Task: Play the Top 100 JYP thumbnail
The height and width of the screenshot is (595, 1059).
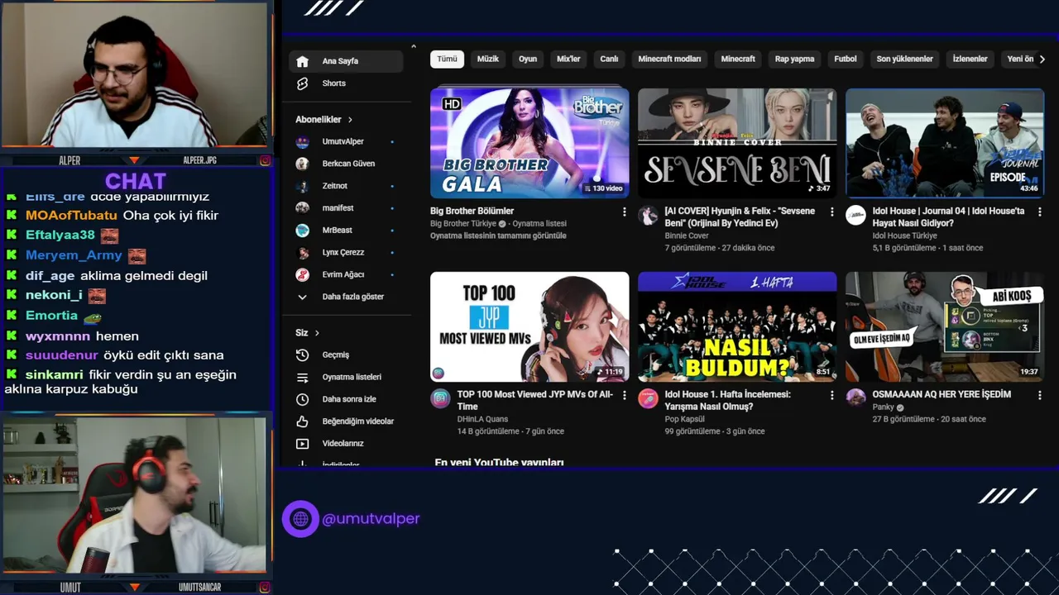Action: (529, 326)
